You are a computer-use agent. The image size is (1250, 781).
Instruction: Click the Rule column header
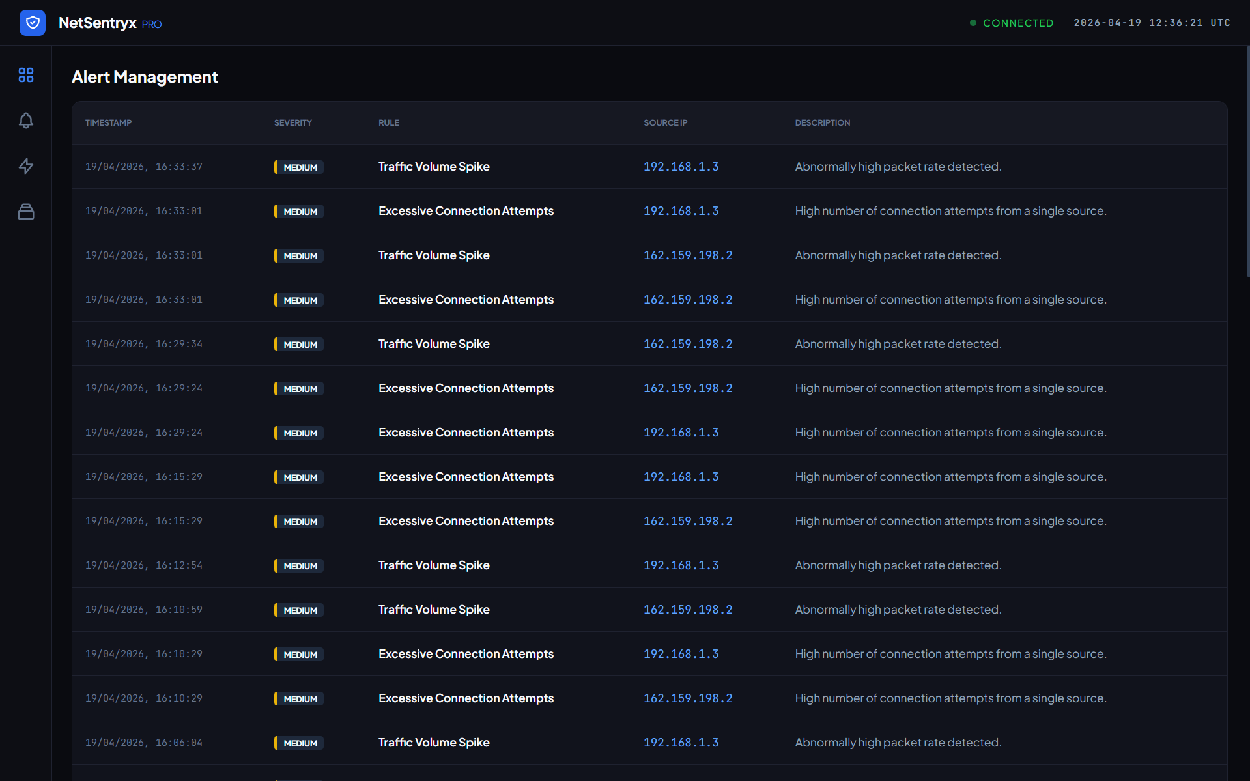(x=389, y=122)
